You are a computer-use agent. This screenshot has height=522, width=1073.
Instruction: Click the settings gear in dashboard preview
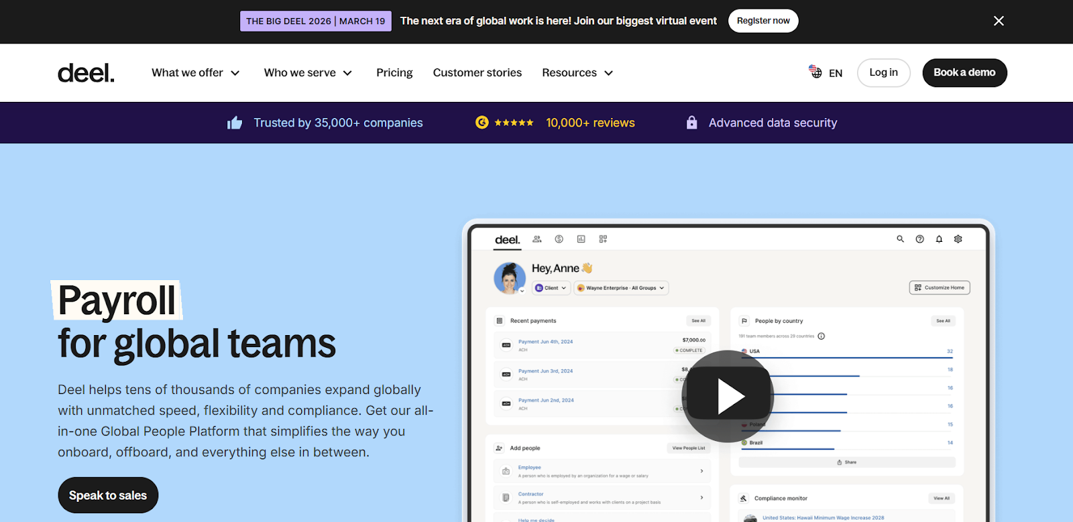(958, 239)
